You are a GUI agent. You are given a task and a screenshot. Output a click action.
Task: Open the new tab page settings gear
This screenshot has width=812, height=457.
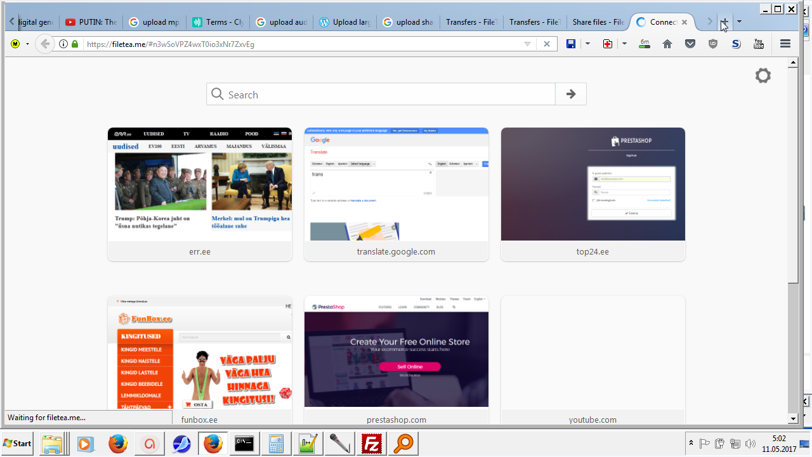[763, 76]
